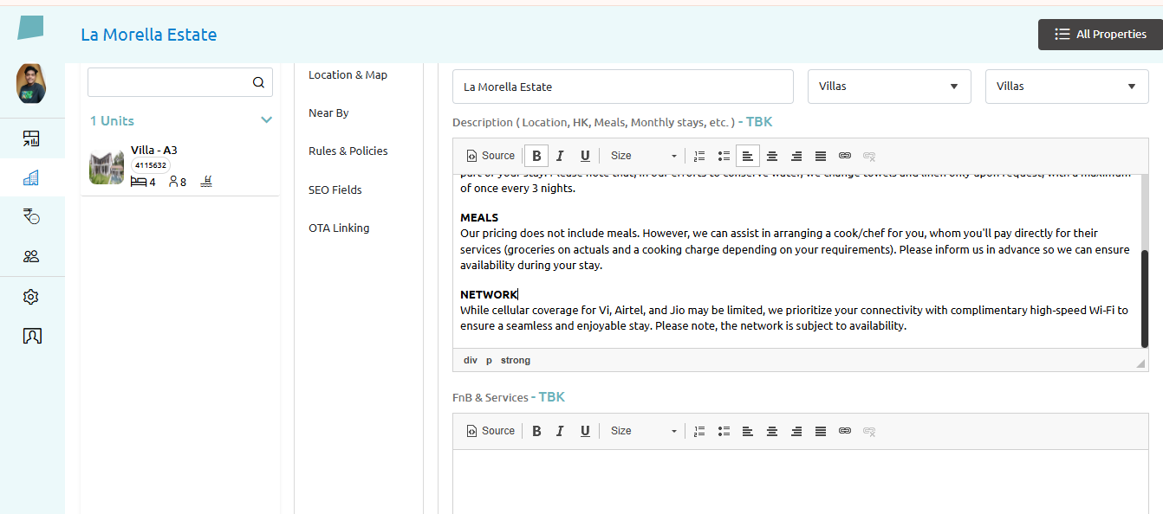
Task: Open first Villas dropdown
Action: 888,87
